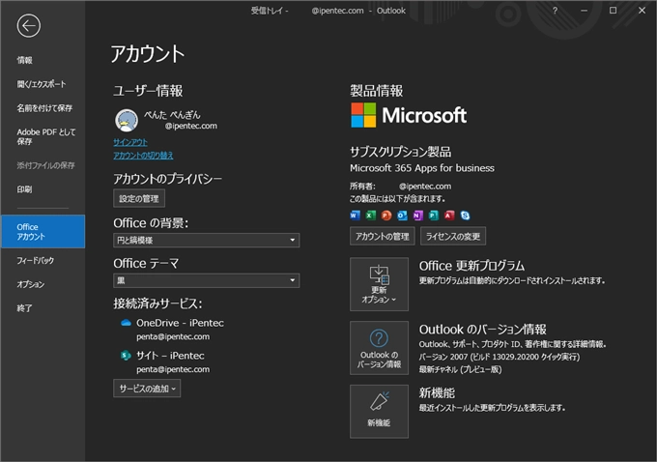Select Adobe PDF として保存
Screen dimensions: 657x462
(x=43, y=136)
